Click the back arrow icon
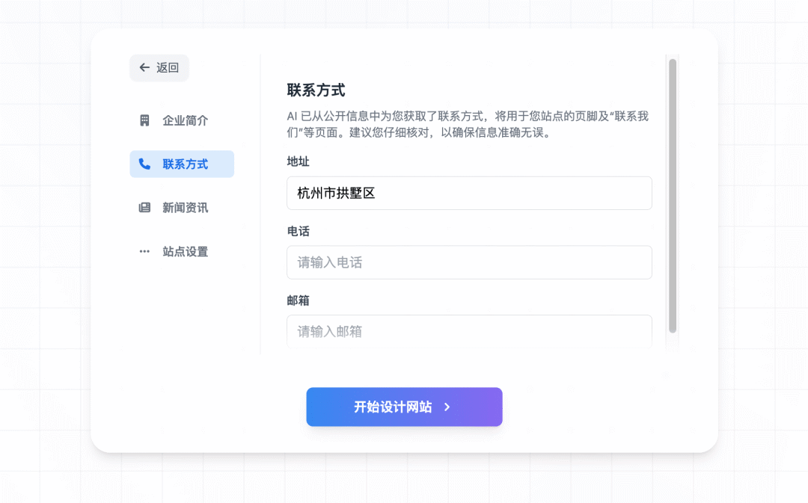 coord(144,67)
